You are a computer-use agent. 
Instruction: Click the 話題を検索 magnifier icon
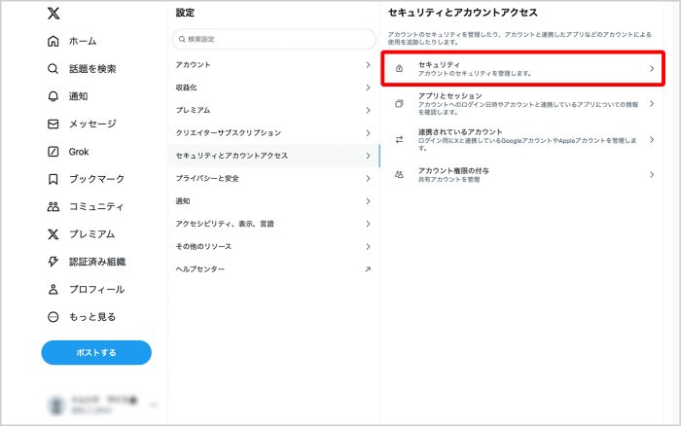53,69
